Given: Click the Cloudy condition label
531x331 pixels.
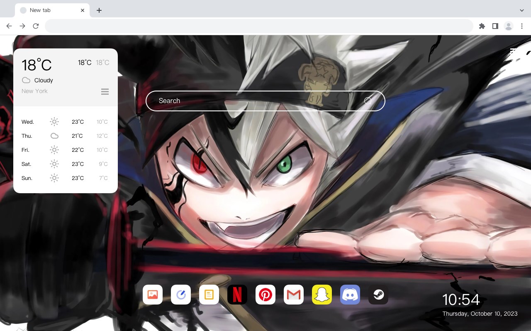Looking at the screenshot, I should click(44, 80).
